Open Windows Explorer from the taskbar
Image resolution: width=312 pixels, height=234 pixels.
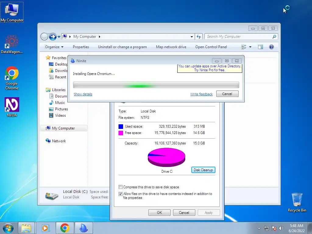tap(26, 228)
